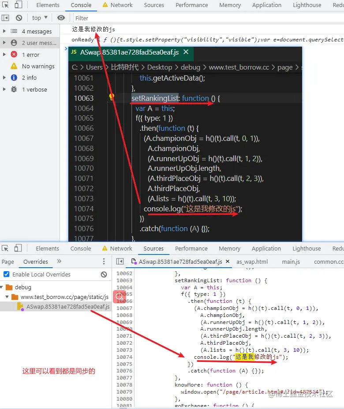Select ASwap.85381ae728fad5ea0eaf.js in Overrides tree
This screenshot has width=344, height=409.
56,306
